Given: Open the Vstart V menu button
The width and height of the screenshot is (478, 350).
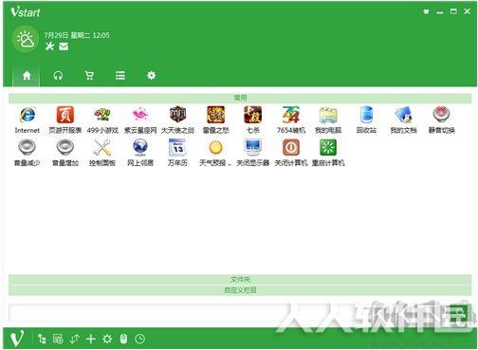Looking at the screenshot, I should (x=17, y=339).
